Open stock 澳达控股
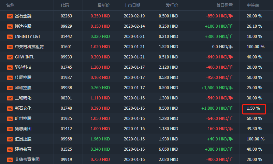Viewport: 273px width, 164px height. pos(23,26)
